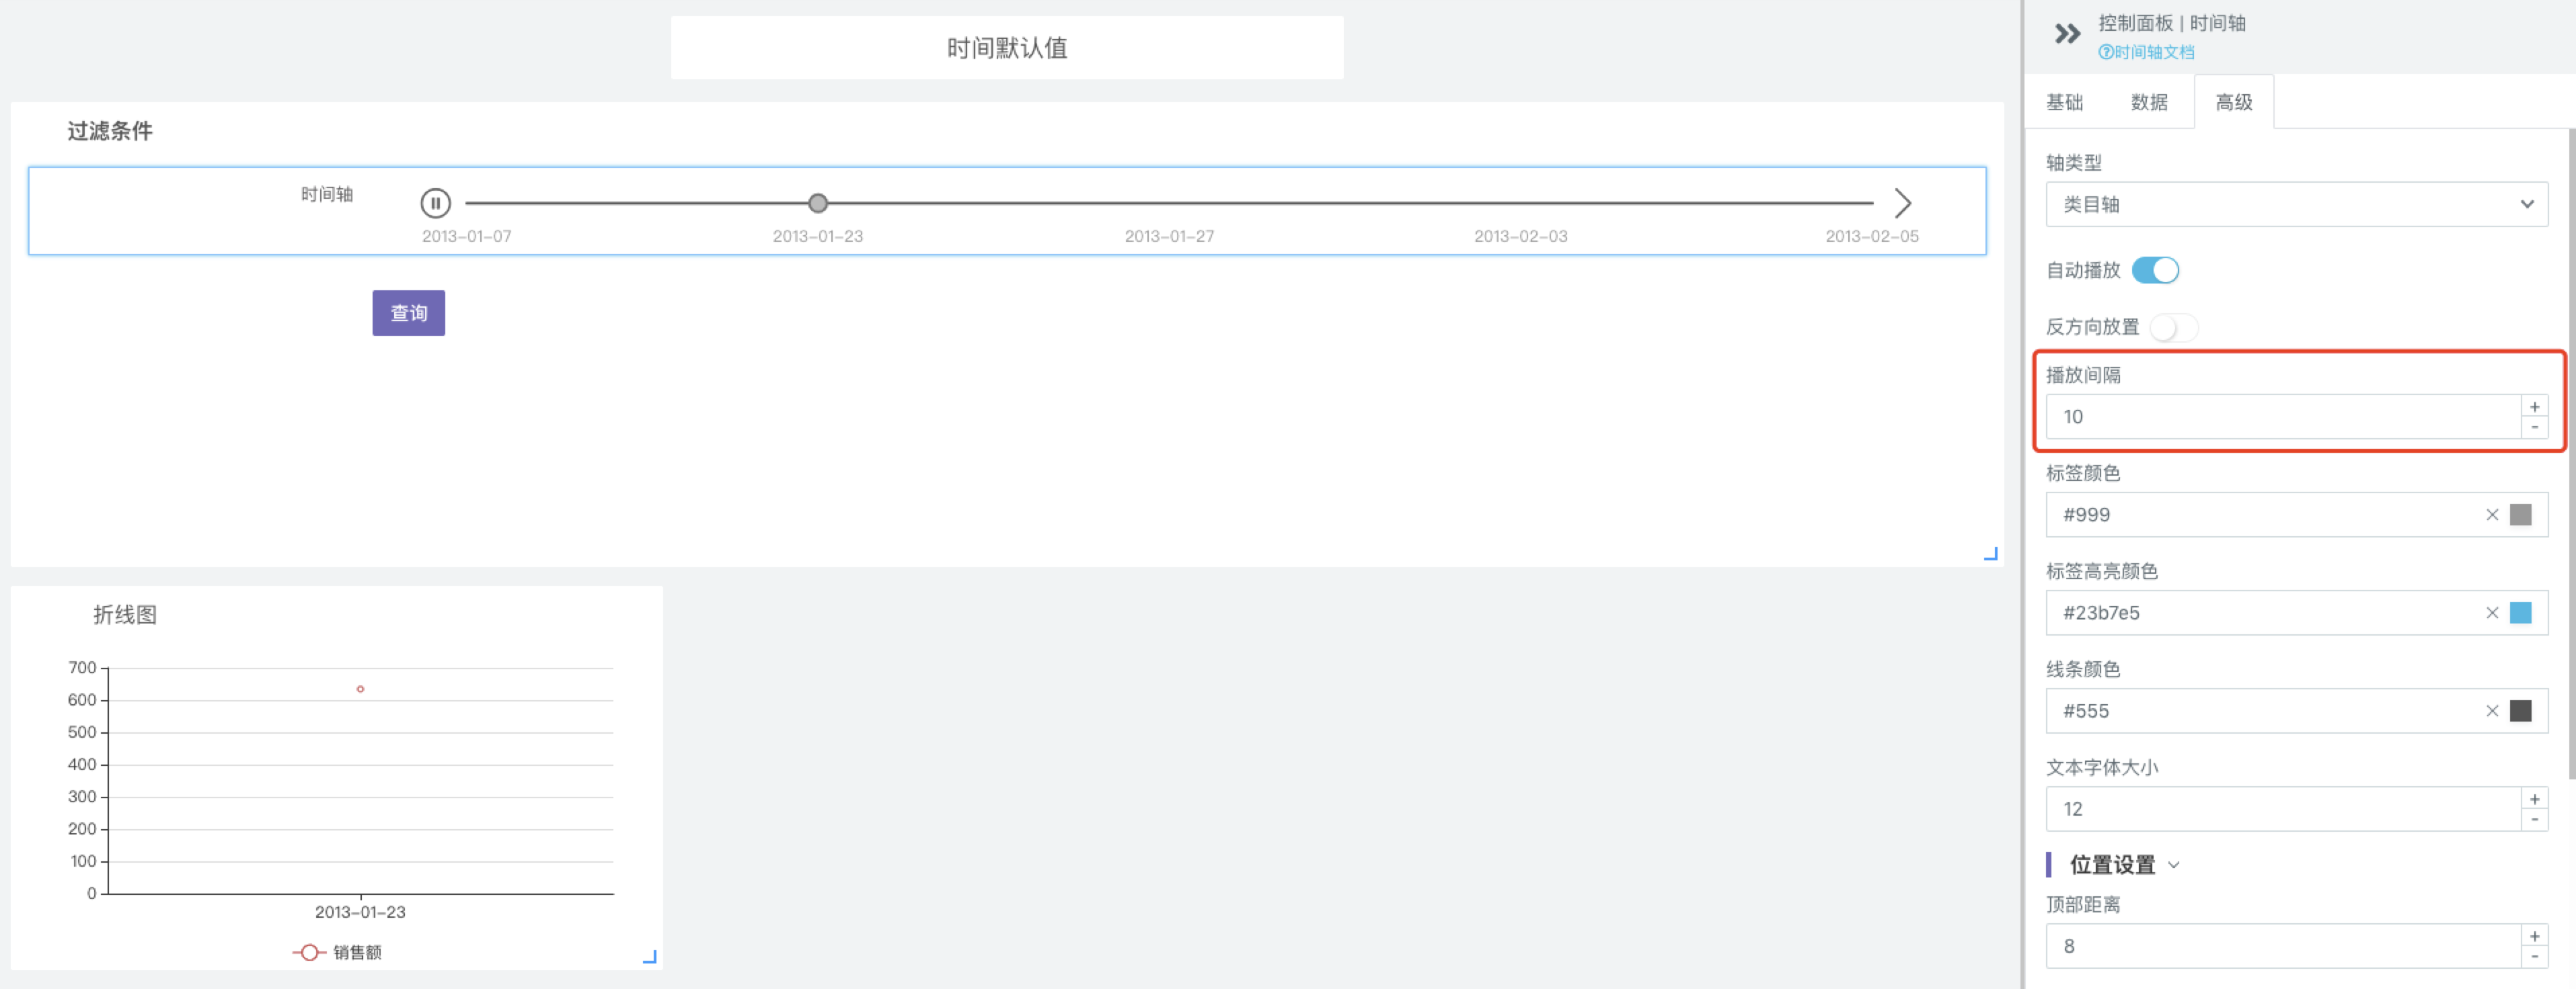Open the 轴类型 dropdown
This screenshot has width=2576, height=989.
tap(2296, 204)
